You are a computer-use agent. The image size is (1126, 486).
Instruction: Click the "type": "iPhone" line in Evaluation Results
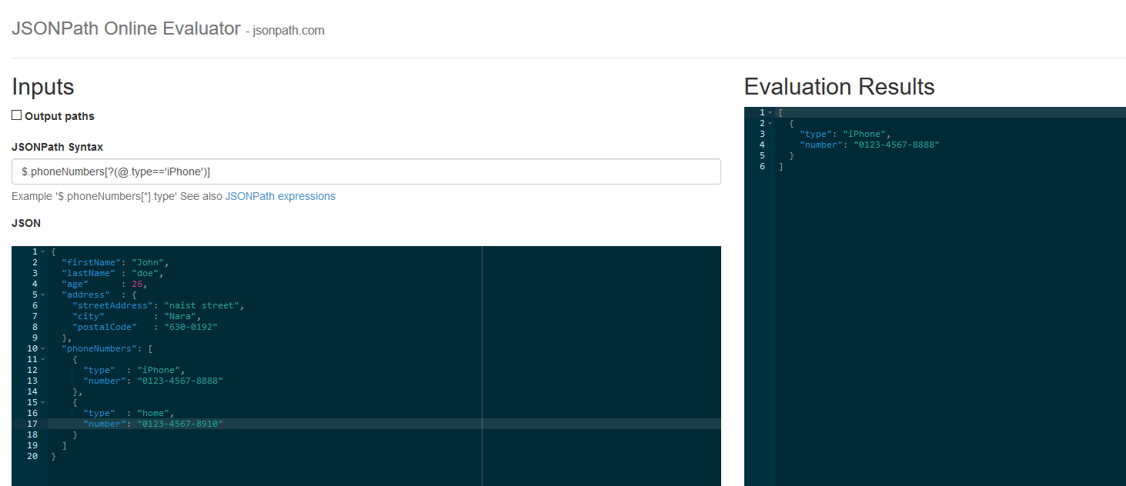point(845,134)
